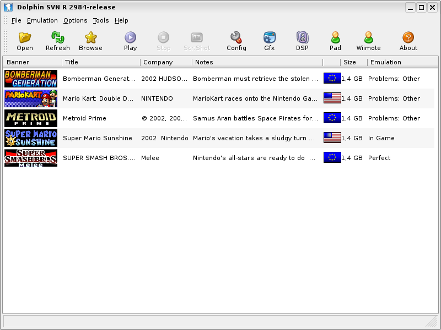Click the Browse star icon
The image size is (441, 330).
(x=90, y=37)
